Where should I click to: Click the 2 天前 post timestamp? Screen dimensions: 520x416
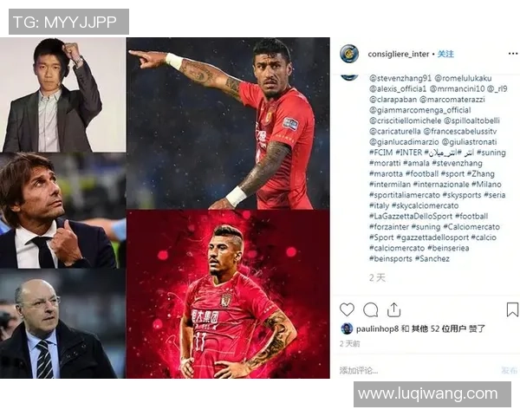pyautogui.click(x=349, y=344)
